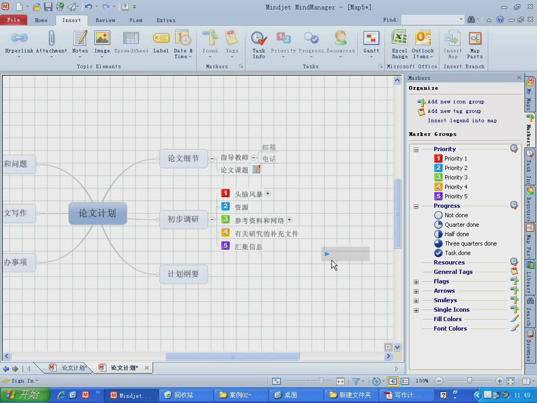The width and height of the screenshot is (537, 403).
Task: Open the Help question mark icon
Action: [500, 19]
